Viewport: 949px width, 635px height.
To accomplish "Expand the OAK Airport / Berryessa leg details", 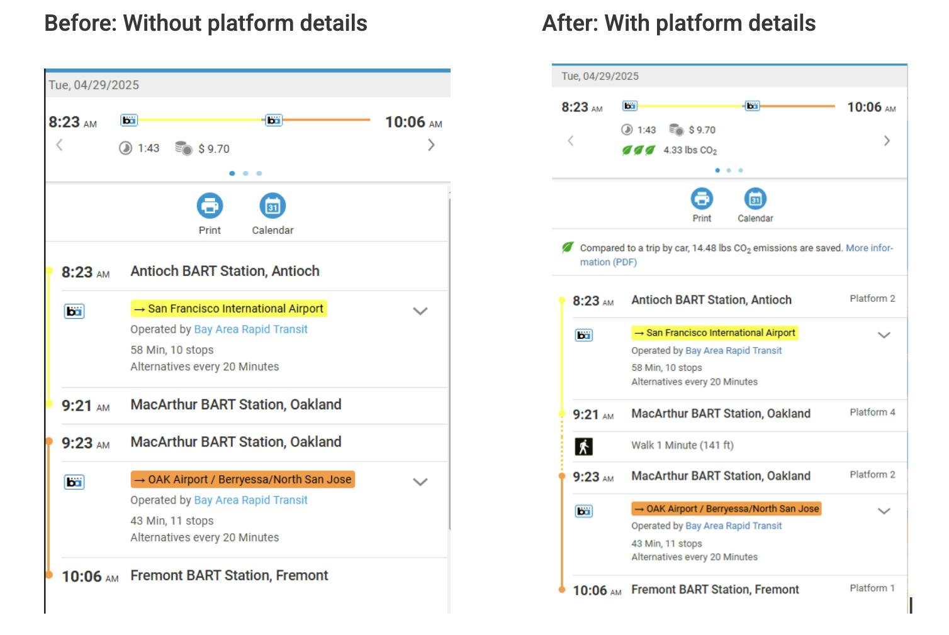I will tap(420, 482).
